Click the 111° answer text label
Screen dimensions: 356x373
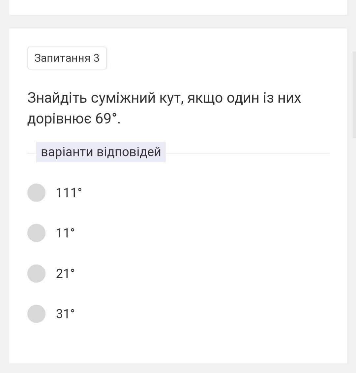tap(69, 193)
